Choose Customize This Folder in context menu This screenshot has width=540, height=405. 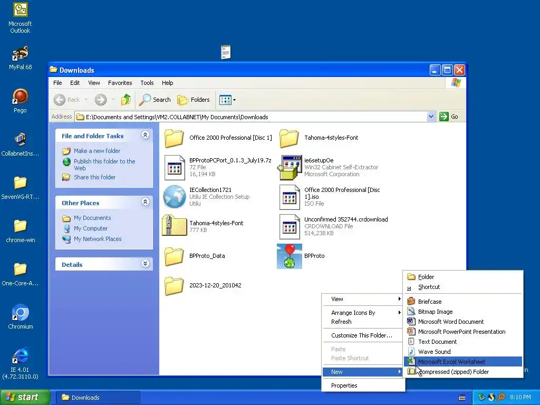coord(363,335)
